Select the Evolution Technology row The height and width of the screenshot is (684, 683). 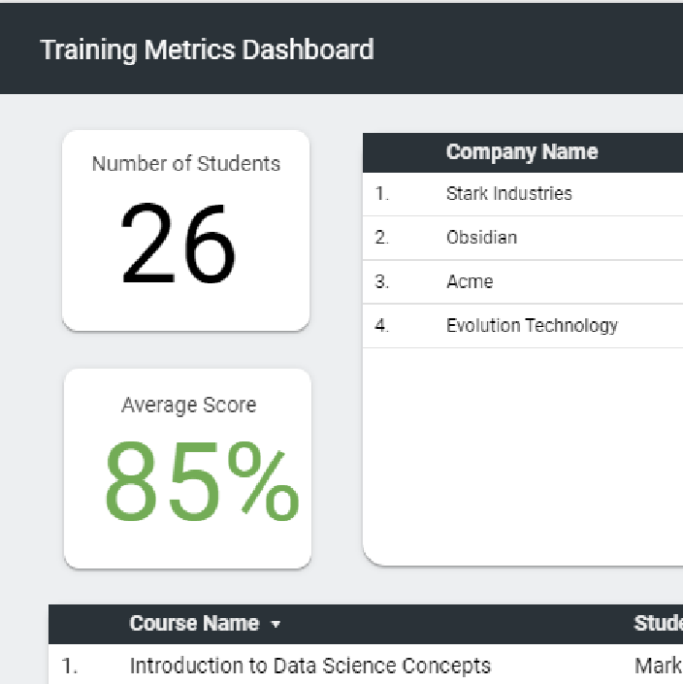coord(532,326)
